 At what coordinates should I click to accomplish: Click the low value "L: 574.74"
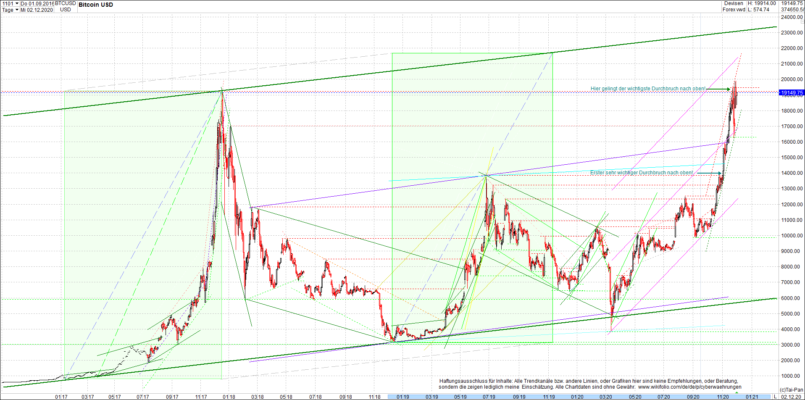(758, 9)
